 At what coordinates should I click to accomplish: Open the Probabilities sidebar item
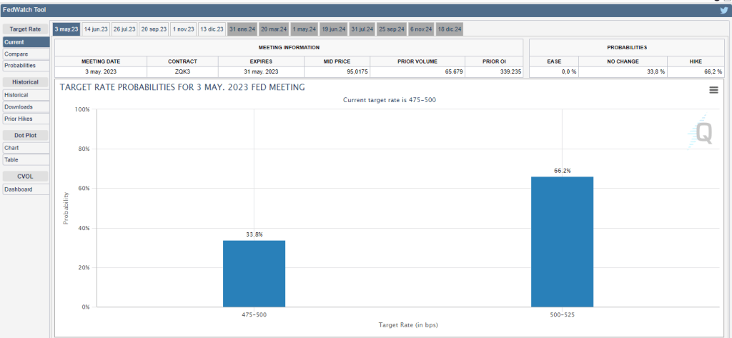[x=26, y=66]
